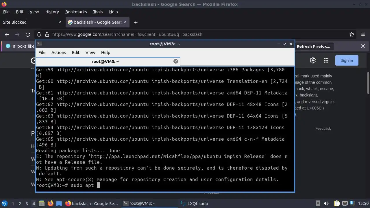This screenshot has width=370, height=208.
Task: Go back to the previous page
Action: click(x=7, y=34)
